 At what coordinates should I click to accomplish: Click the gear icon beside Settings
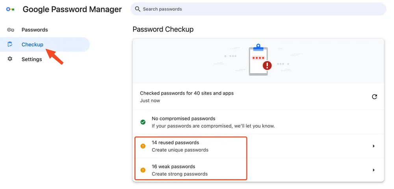[x=10, y=59]
